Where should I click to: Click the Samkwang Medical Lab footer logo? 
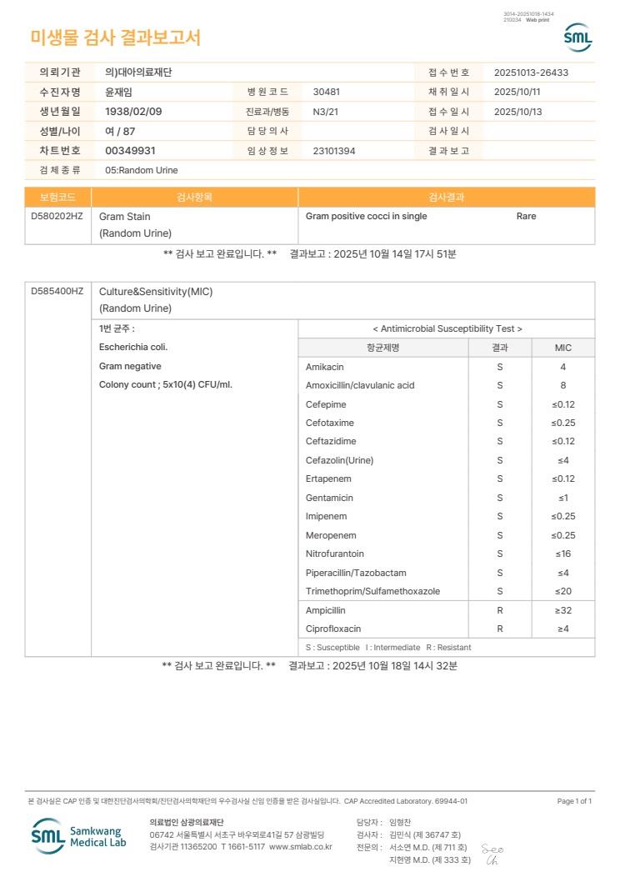(78, 836)
